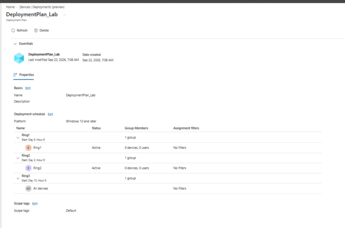Image resolution: width=345 pixels, height=228 pixels.
Task: Click the Delete button label
Action: click(44, 30)
